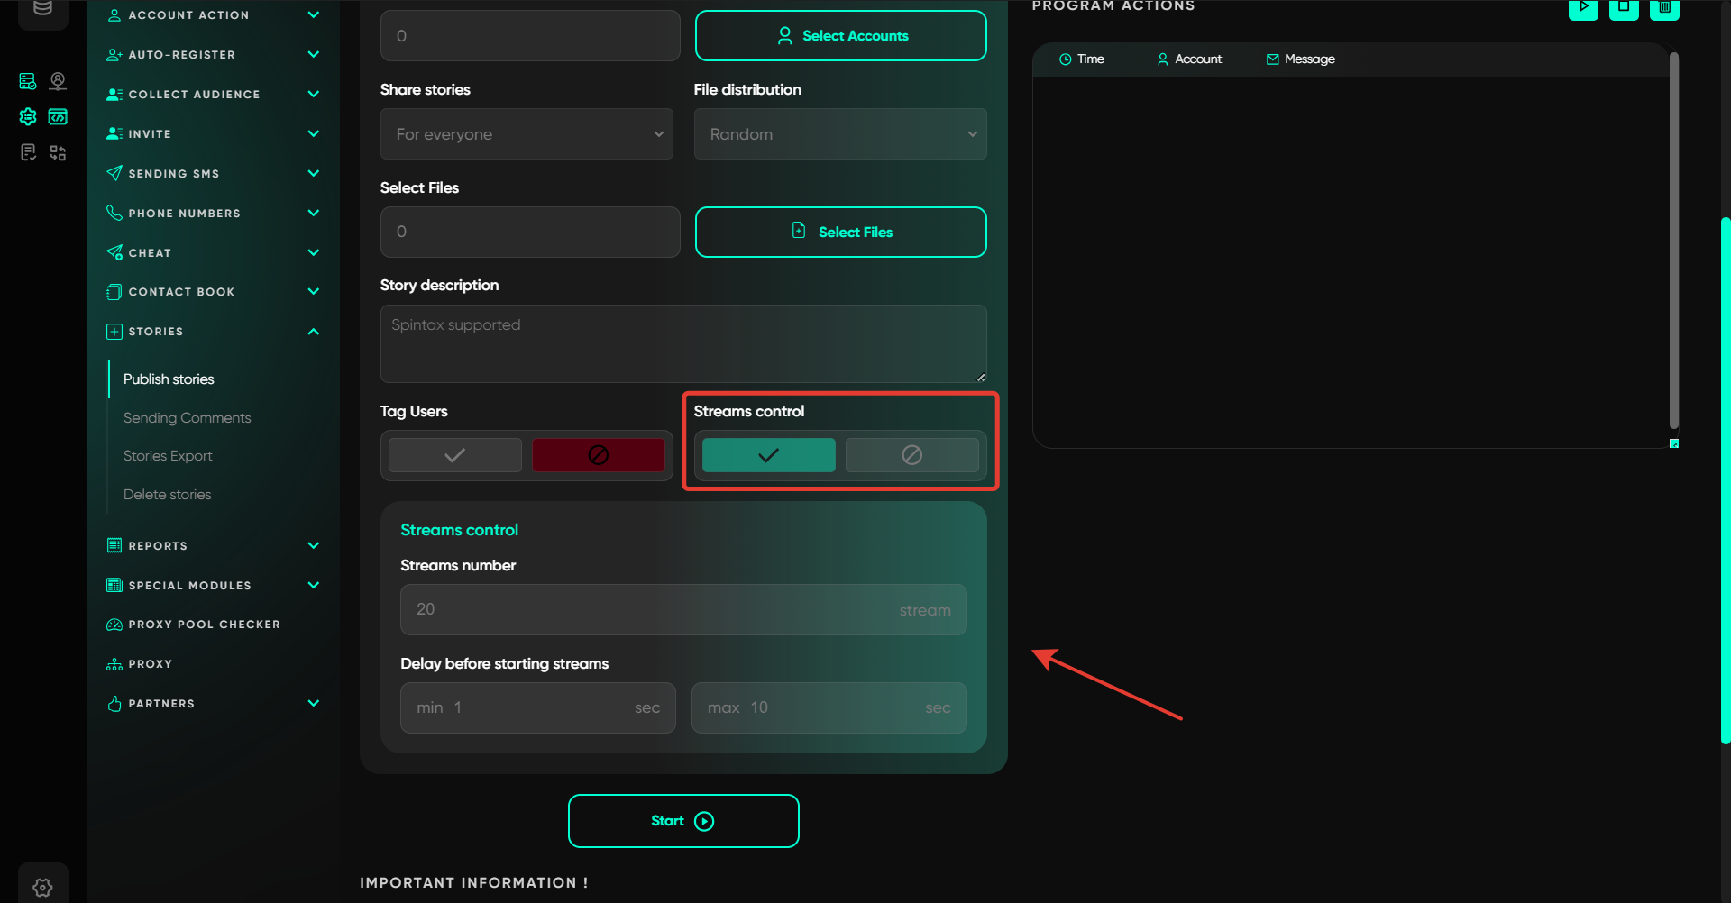Enable Tag Users with the checkmark toggle
Screen dimensions: 1731x903
coord(455,455)
